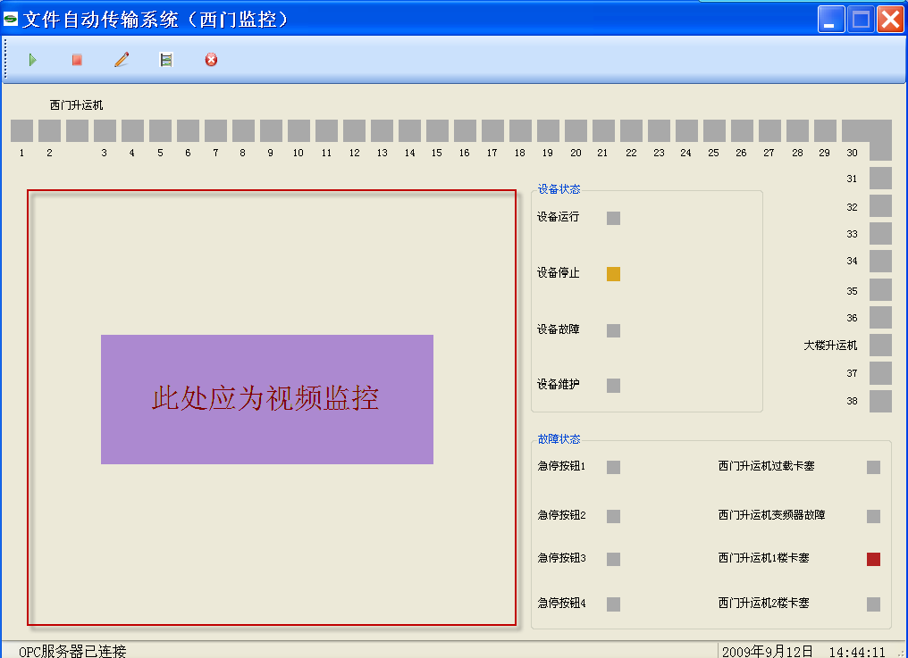Image resolution: width=908 pixels, height=658 pixels.
Task: Click the date 2009年9月12日 in status bar
Action: click(768, 652)
